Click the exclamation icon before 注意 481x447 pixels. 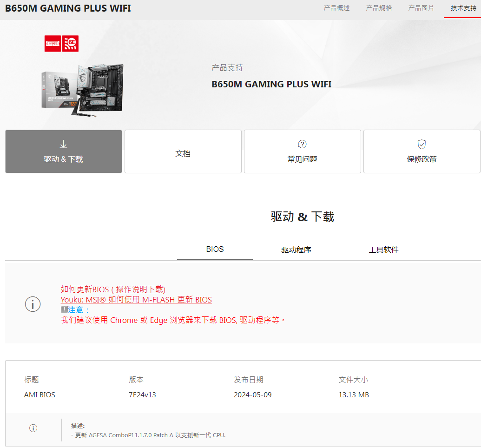point(64,309)
